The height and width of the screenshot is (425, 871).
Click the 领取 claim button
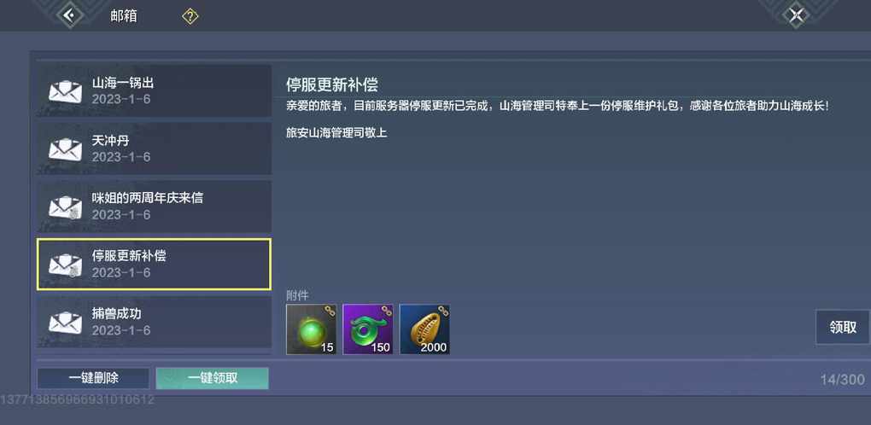point(843,328)
